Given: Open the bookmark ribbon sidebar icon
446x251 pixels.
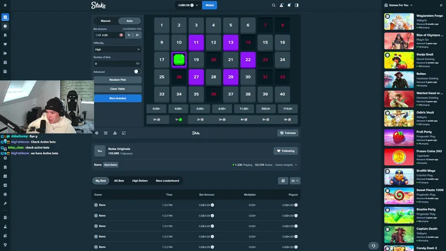Looking at the screenshot, I should pyautogui.click(x=5, y=35).
